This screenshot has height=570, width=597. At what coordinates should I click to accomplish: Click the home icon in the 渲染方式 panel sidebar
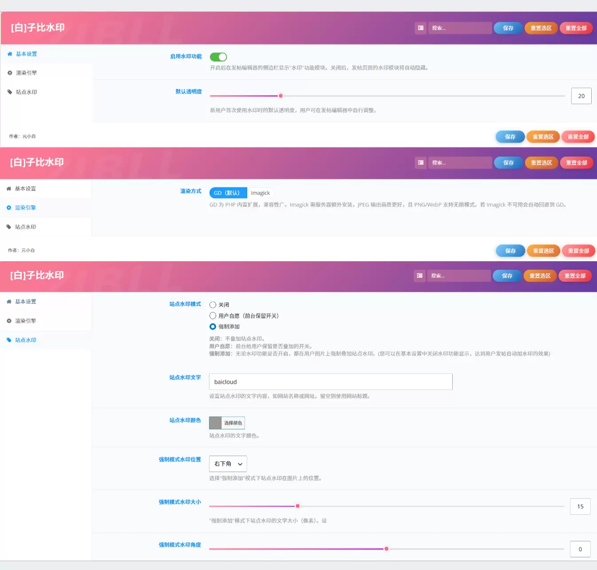pyautogui.click(x=9, y=188)
